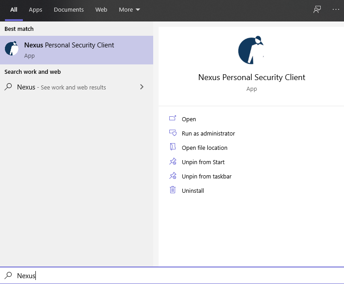Select Nexus Personal Security Client best match result
The image size is (344, 284).
(x=76, y=50)
